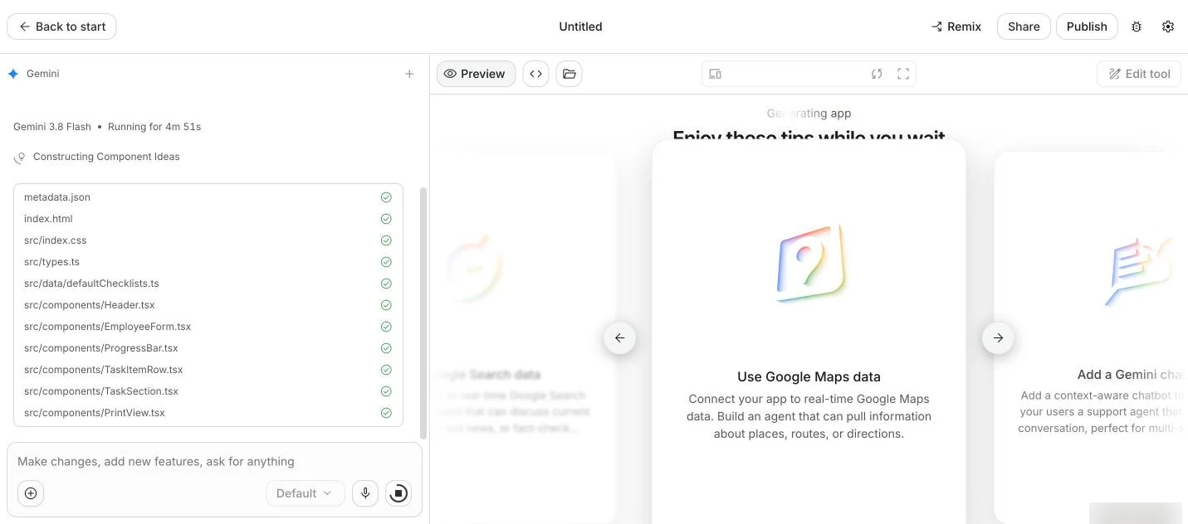Open the settings gear icon
1188x524 pixels.
(x=1168, y=27)
